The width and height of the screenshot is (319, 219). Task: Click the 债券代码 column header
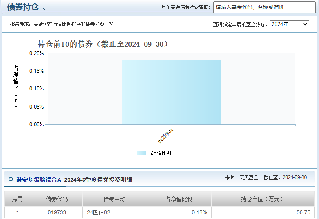click(57, 199)
